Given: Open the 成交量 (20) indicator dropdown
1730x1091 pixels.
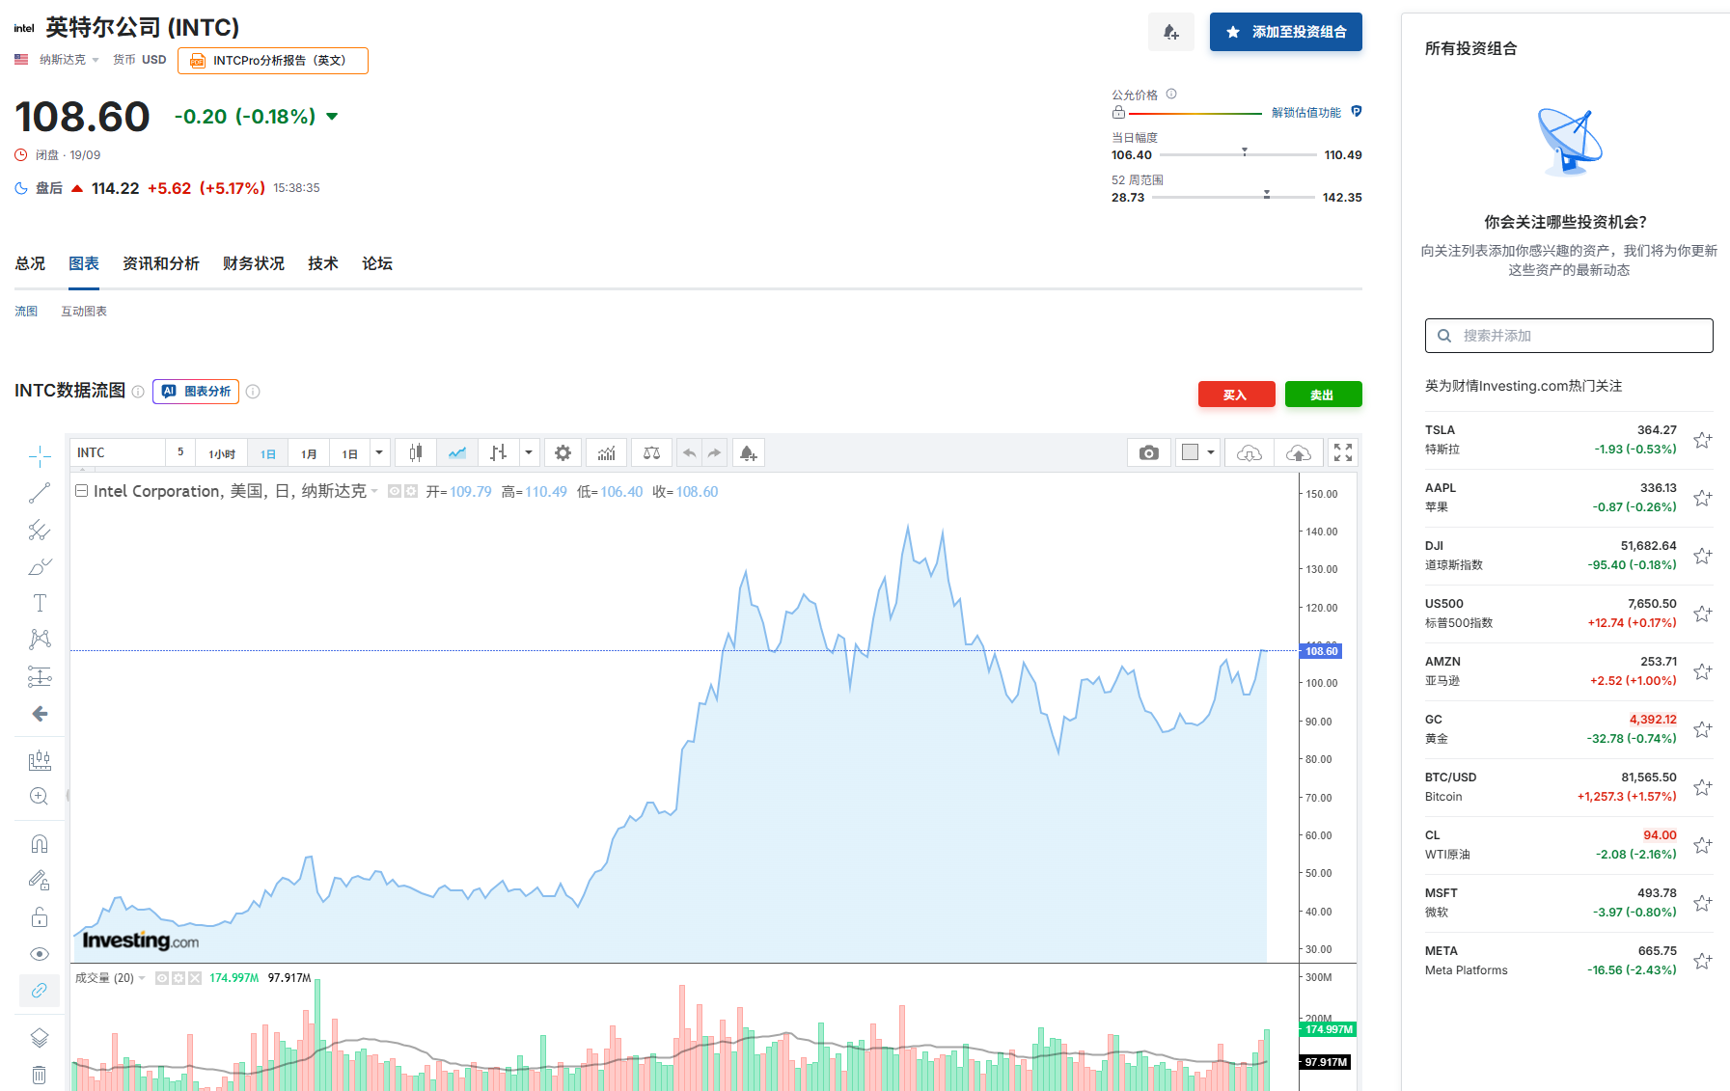Looking at the screenshot, I should (142, 978).
